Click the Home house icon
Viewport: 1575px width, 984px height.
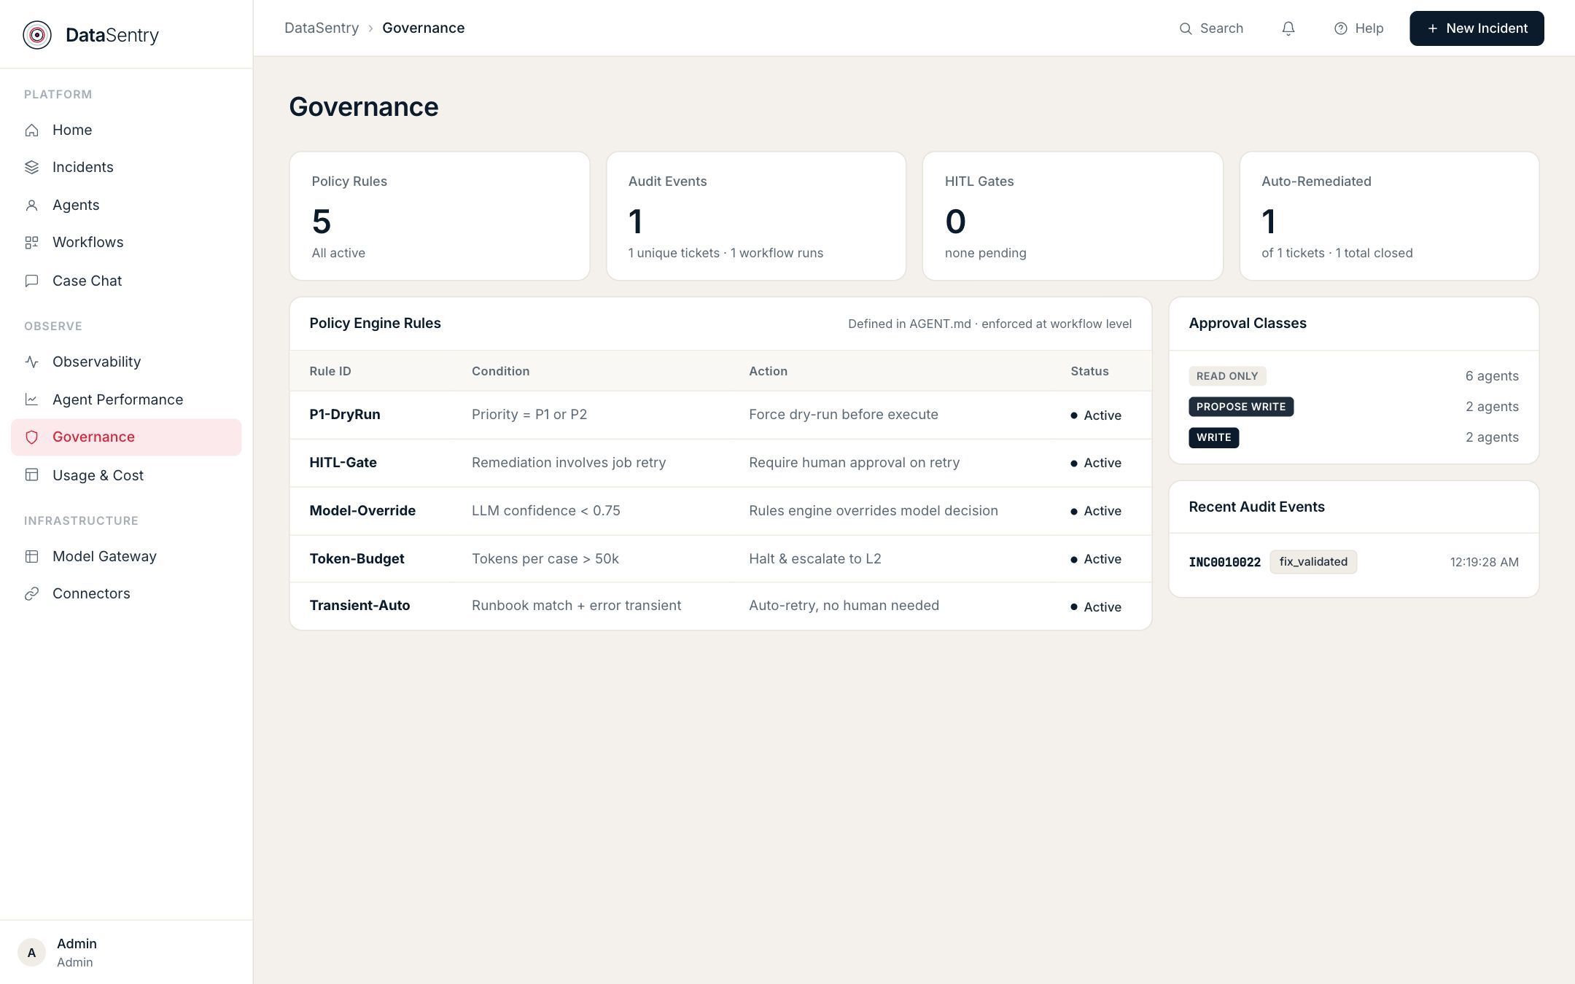click(x=31, y=130)
